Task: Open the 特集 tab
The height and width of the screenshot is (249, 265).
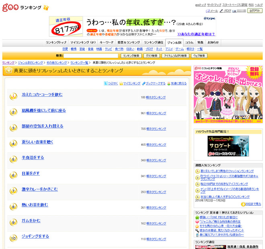Action: (x=200, y=43)
